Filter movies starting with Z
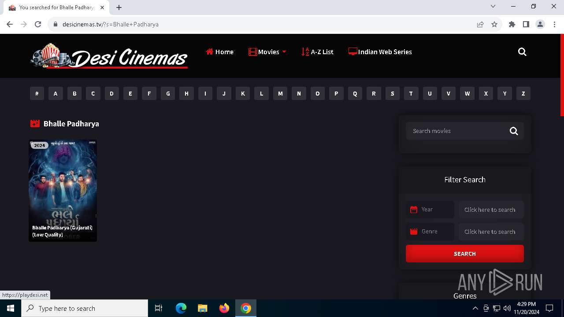Image resolution: width=564 pixels, height=317 pixels. [x=523, y=93]
